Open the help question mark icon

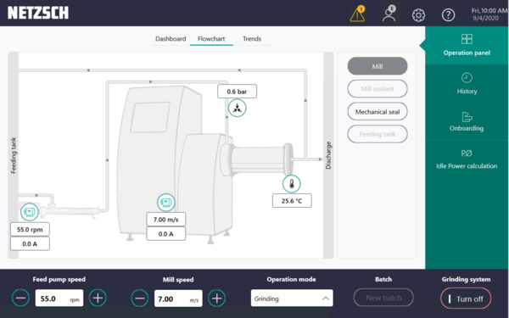coord(448,15)
